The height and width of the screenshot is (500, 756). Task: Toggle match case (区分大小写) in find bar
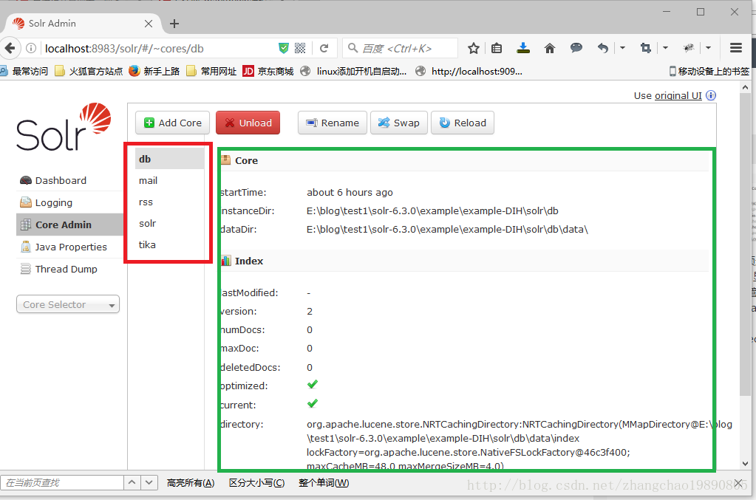[256, 483]
